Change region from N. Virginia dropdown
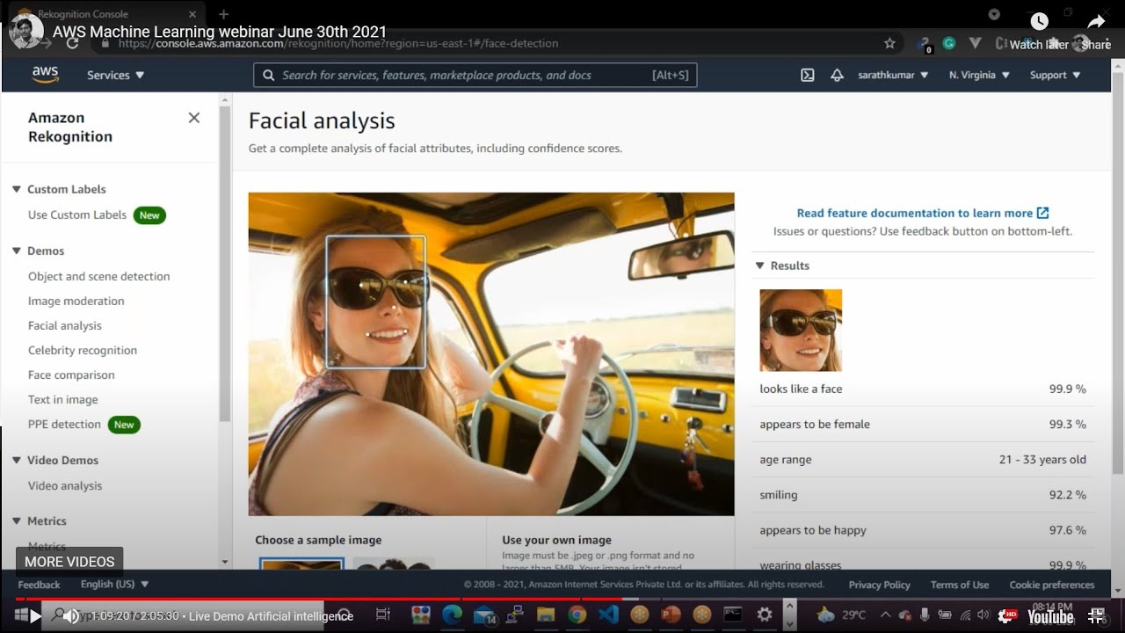1125x633 pixels. [980, 76]
